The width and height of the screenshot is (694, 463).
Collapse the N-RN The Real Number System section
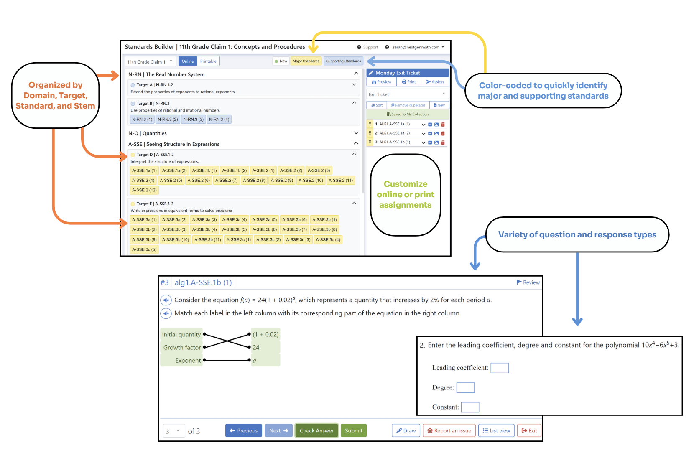pos(356,74)
